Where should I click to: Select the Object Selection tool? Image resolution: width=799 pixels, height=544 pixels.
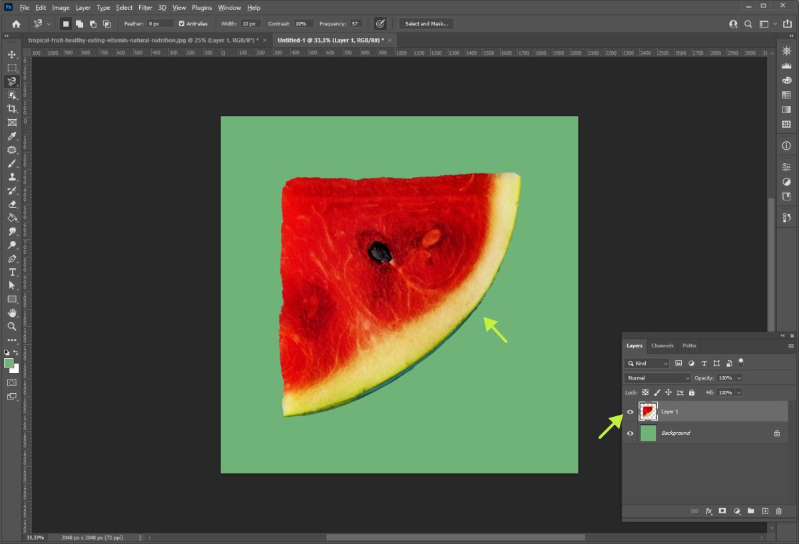(x=12, y=95)
